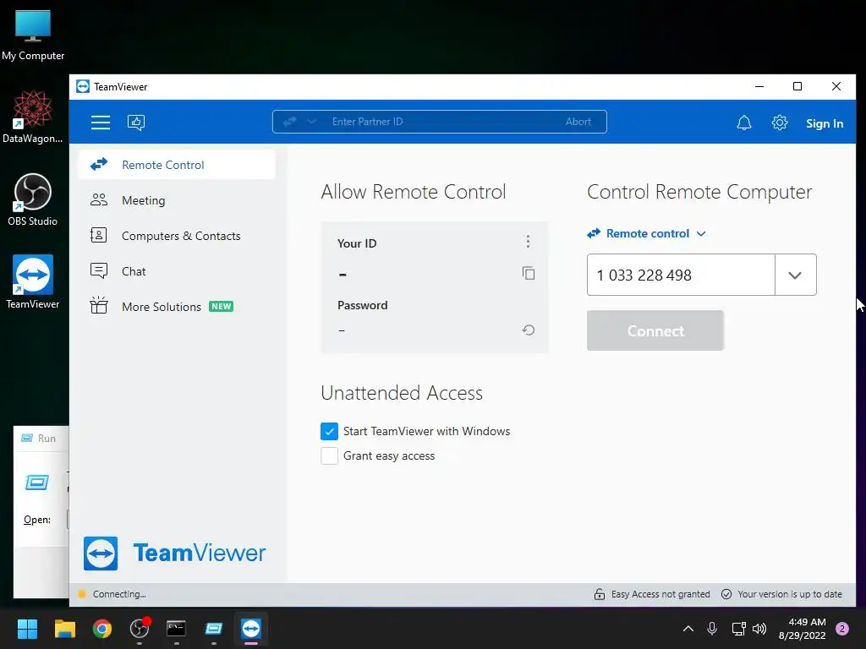Click the TeamViewer logo in sidebar
The height and width of the screenshot is (649, 866).
[x=174, y=553]
